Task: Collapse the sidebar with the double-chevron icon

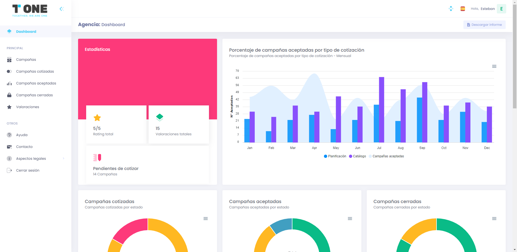Action: tap(62, 9)
